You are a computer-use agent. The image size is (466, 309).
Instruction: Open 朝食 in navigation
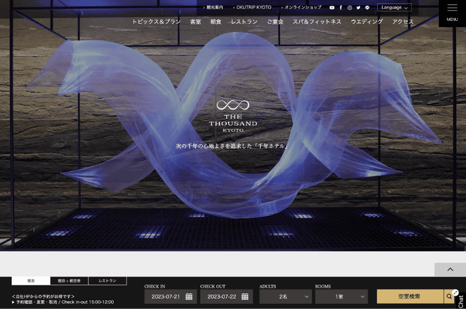pos(216,22)
